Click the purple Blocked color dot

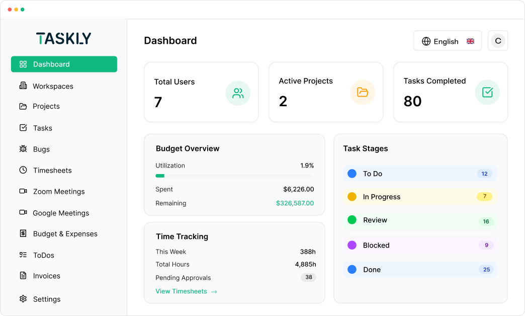coord(352,245)
